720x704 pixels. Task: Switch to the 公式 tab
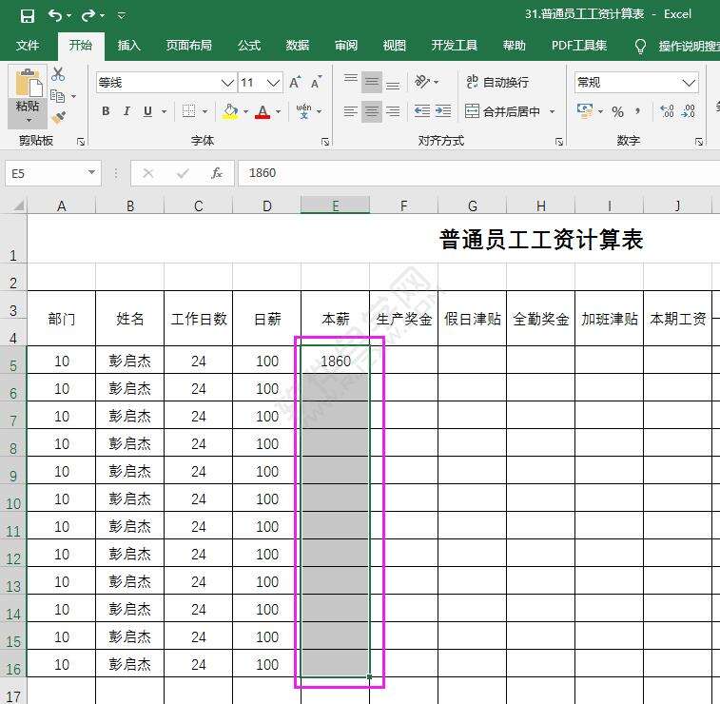point(249,46)
